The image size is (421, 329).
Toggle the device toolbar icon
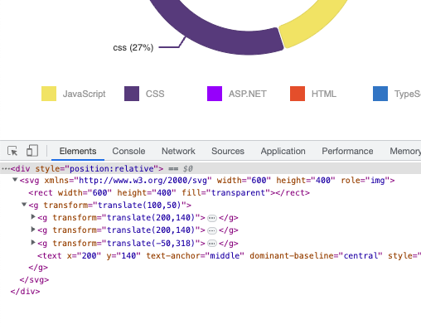coord(32,151)
